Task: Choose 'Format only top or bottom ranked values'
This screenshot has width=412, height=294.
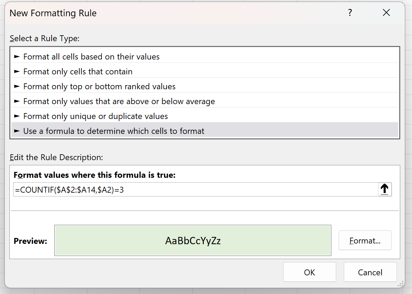Action: 205,86
